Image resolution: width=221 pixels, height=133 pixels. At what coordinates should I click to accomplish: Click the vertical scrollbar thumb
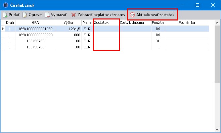(217, 54)
